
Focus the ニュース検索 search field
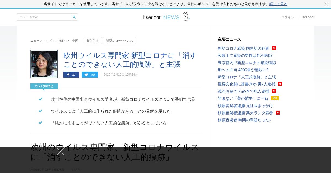(x=44, y=17)
